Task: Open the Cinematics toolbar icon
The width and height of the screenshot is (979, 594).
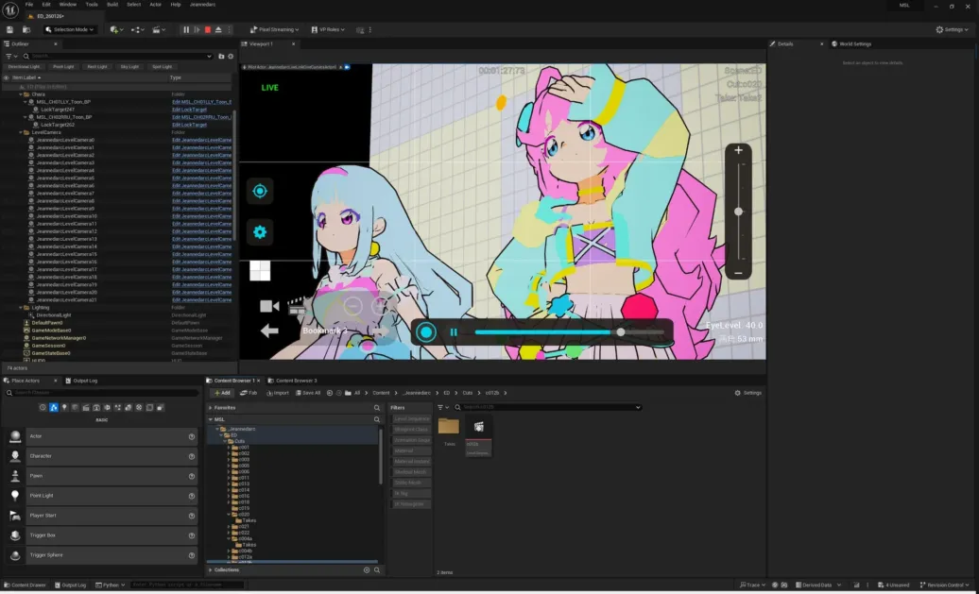Action: coord(157,29)
